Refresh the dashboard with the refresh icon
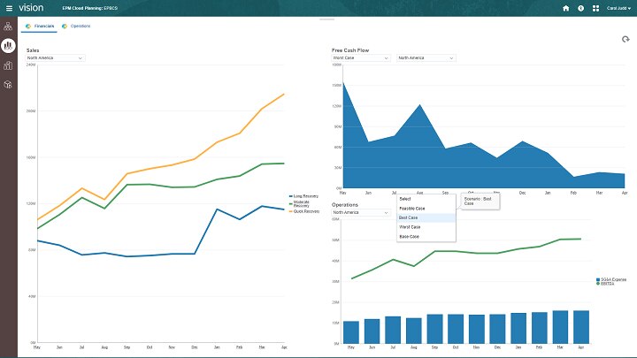637x358 pixels. click(625, 40)
